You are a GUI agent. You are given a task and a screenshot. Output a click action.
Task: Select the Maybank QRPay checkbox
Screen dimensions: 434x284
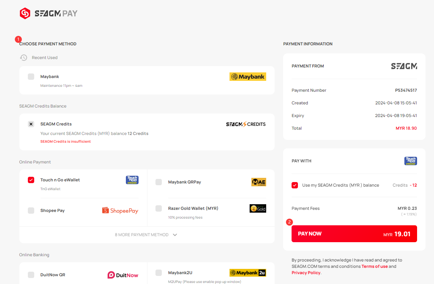click(x=159, y=182)
